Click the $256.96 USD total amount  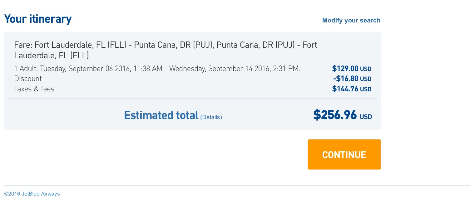[x=335, y=115]
